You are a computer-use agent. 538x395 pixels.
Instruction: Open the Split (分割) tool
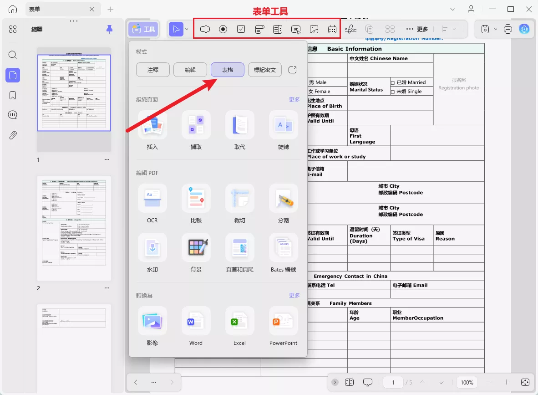click(x=284, y=204)
